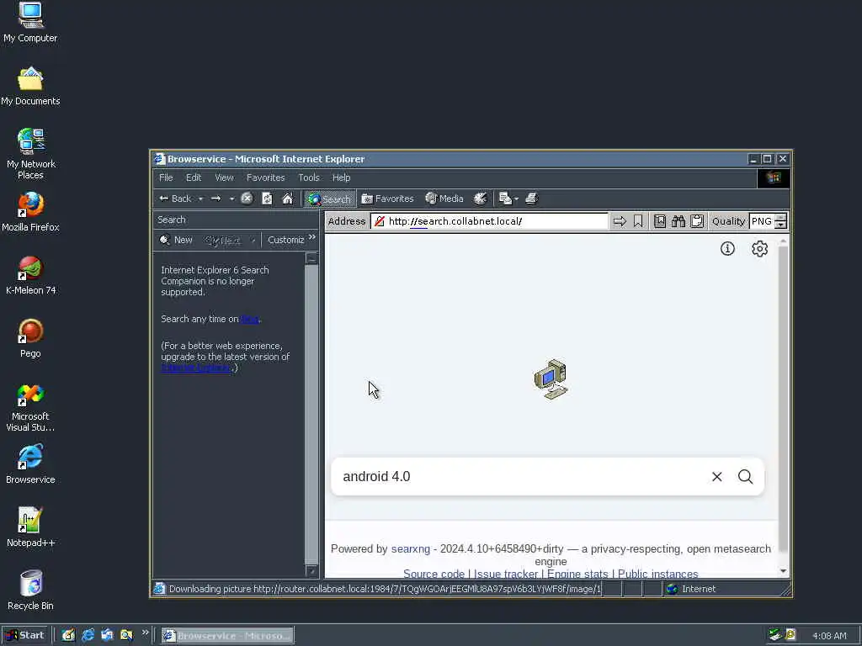Screen dimensions: 862x646
Task: Open the Notepad++ desktop icon
Action: click(31, 527)
